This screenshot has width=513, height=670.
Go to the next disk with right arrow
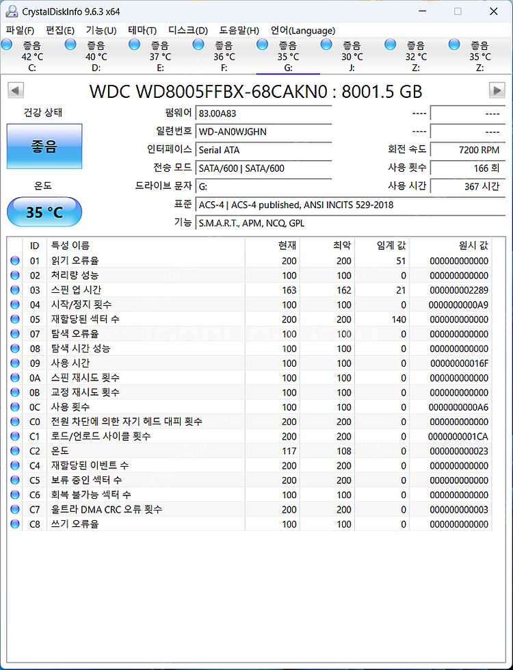pyautogui.click(x=497, y=90)
